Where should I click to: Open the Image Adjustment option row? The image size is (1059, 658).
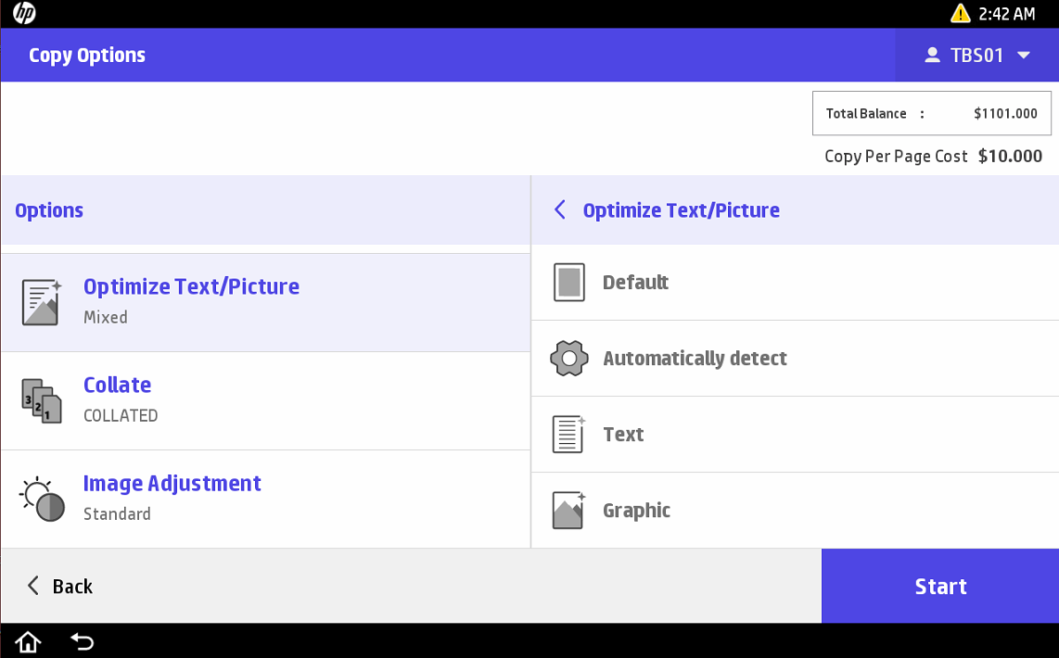(x=265, y=499)
